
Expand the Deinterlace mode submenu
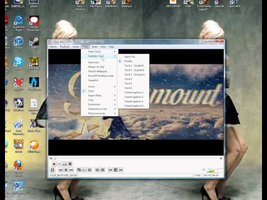click(x=100, y=109)
